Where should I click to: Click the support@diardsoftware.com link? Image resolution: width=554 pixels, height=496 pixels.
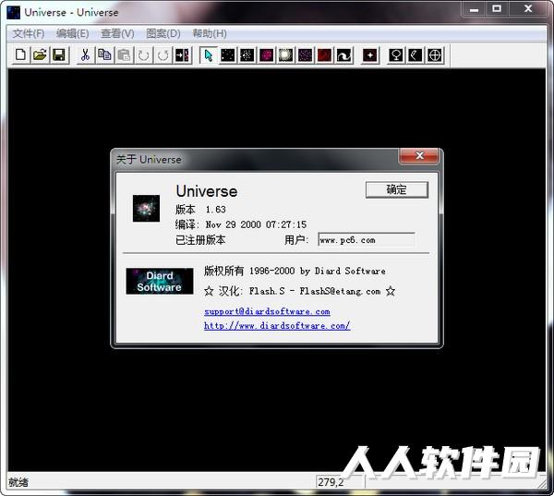[x=267, y=311]
